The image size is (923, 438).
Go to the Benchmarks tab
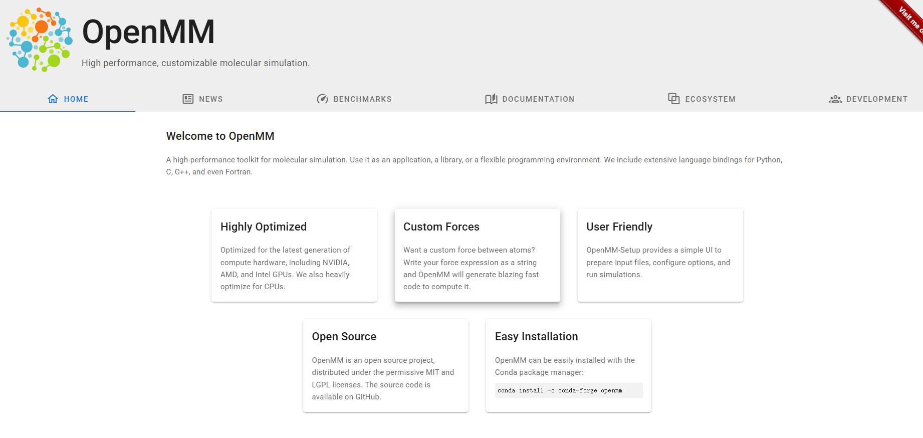(354, 99)
